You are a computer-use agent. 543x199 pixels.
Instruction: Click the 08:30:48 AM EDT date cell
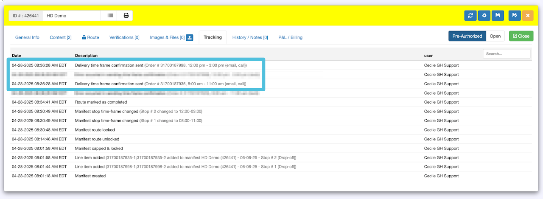pos(39,130)
